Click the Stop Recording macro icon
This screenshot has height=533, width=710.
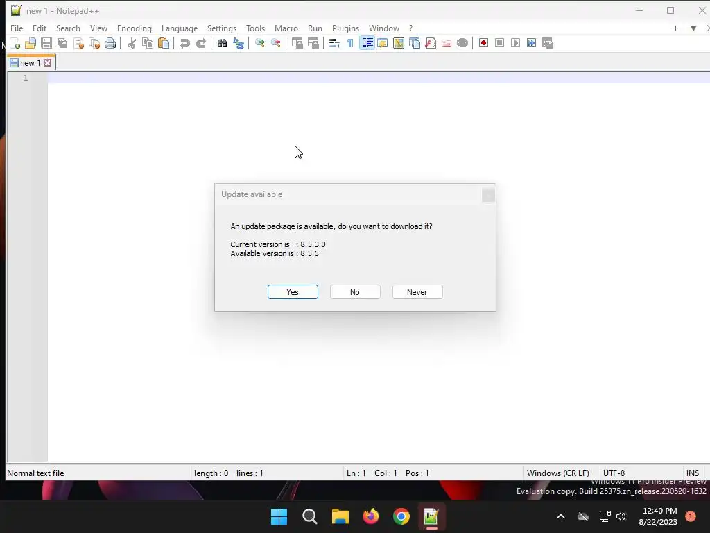click(499, 43)
